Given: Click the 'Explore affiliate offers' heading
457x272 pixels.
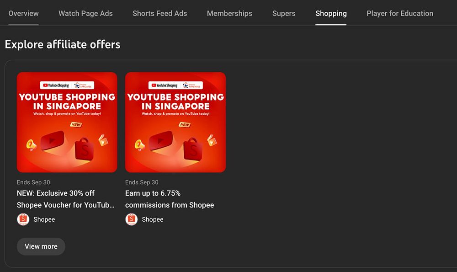Looking at the screenshot, I should [63, 45].
